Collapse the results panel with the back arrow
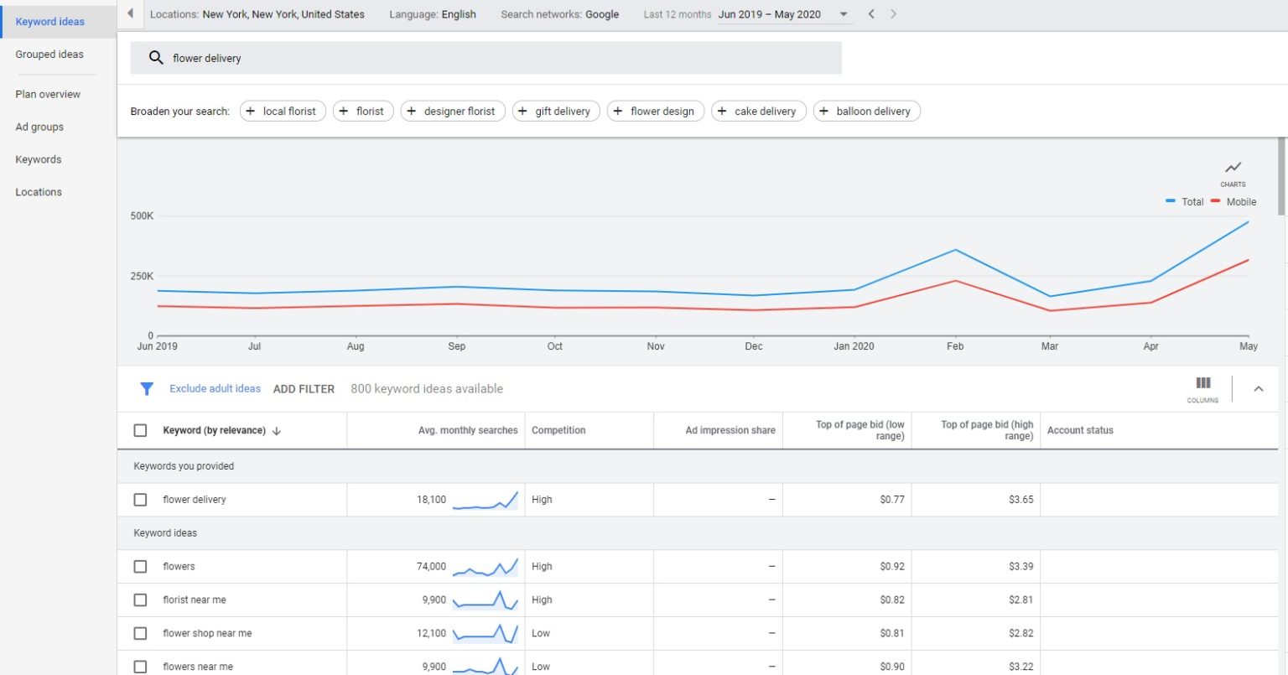This screenshot has width=1288, height=675. tap(129, 13)
